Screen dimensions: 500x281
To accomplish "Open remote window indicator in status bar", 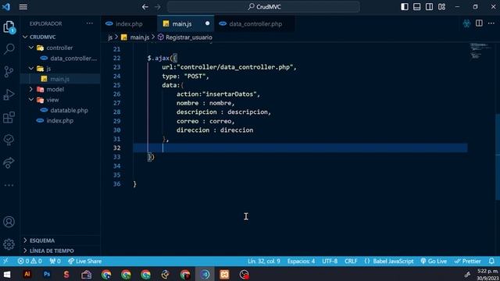I will coord(5,261).
